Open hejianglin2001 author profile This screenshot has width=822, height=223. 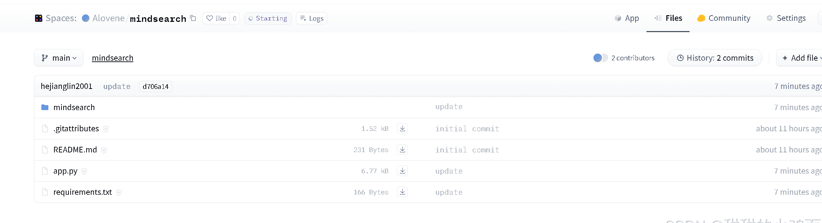point(66,86)
